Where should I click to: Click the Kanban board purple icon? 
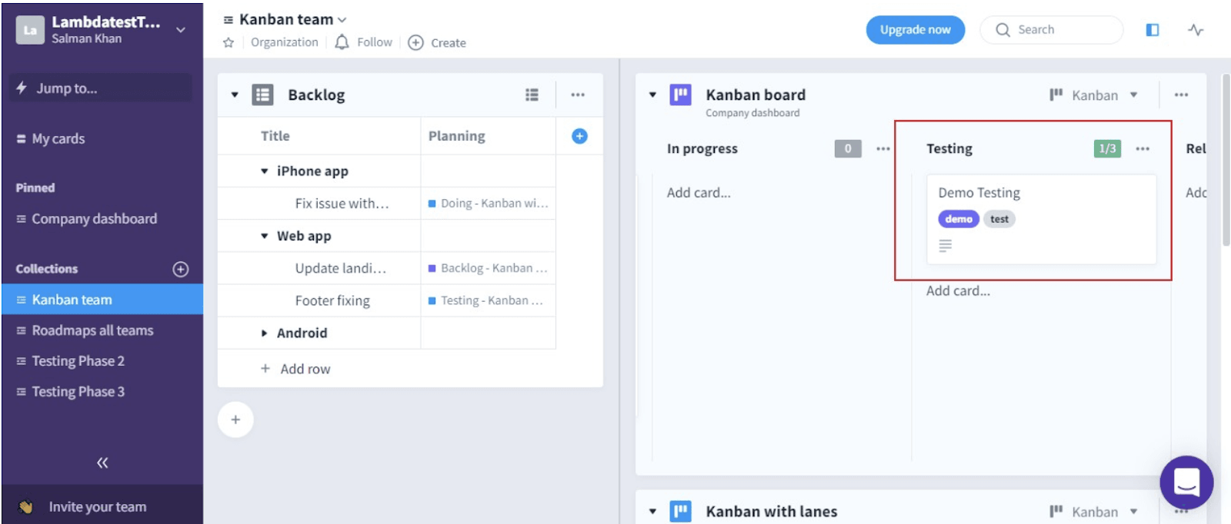(681, 95)
